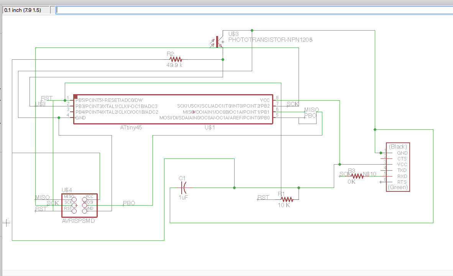Screen dimensions: 453x276
Task: Click the "49.9 k" resistor value
Action: tap(174, 65)
